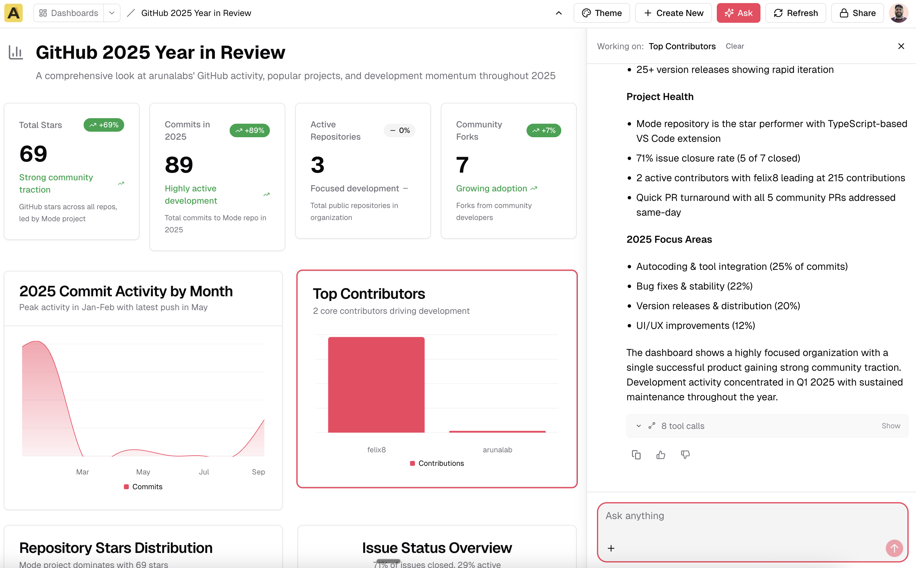Click the Refresh button

(796, 13)
